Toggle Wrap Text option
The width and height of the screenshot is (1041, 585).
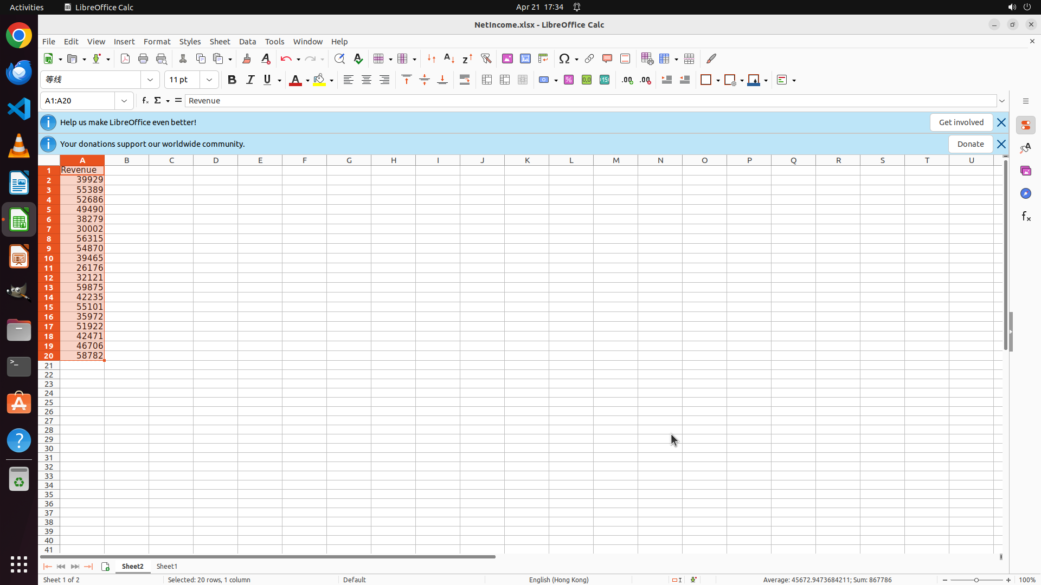tap(465, 80)
